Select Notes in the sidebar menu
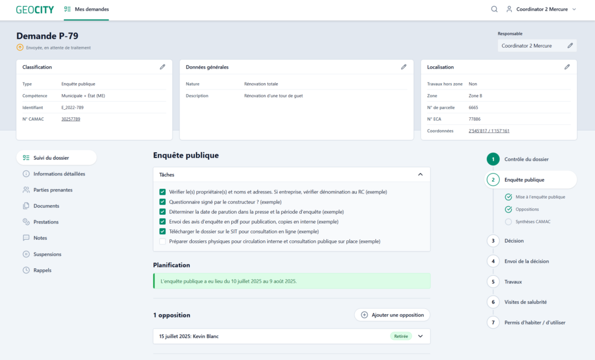Image resolution: width=595 pixels, height=360 pixels. point(40,238)
